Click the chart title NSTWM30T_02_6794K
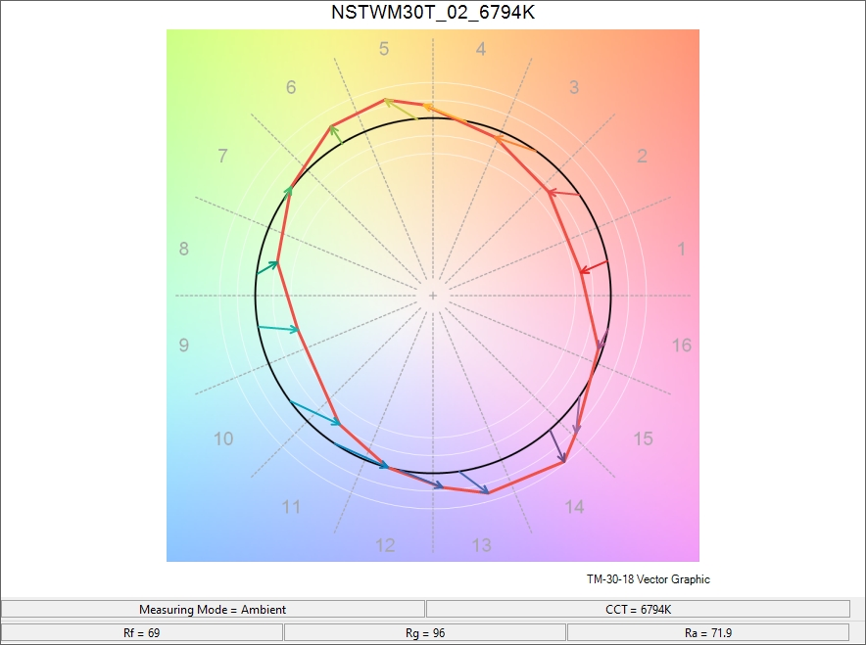 click(432, 13)
